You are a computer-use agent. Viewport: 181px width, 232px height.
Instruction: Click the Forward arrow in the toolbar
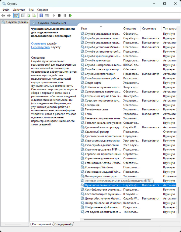point(9,16)
